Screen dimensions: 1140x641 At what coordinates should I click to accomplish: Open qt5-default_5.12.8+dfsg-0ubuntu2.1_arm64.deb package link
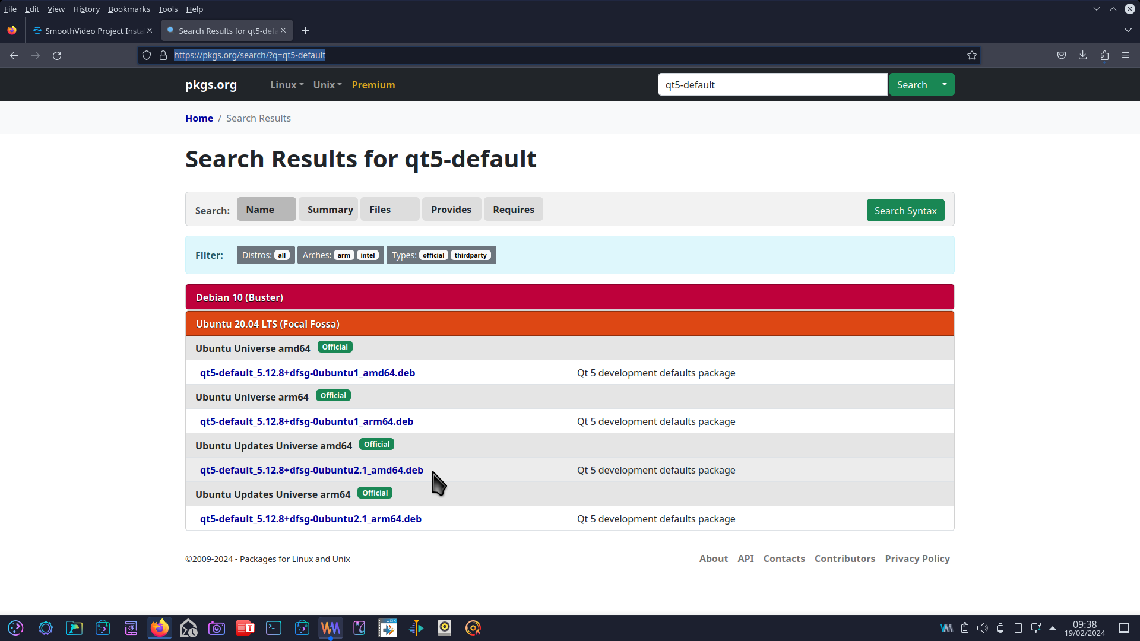pos(311,519)
